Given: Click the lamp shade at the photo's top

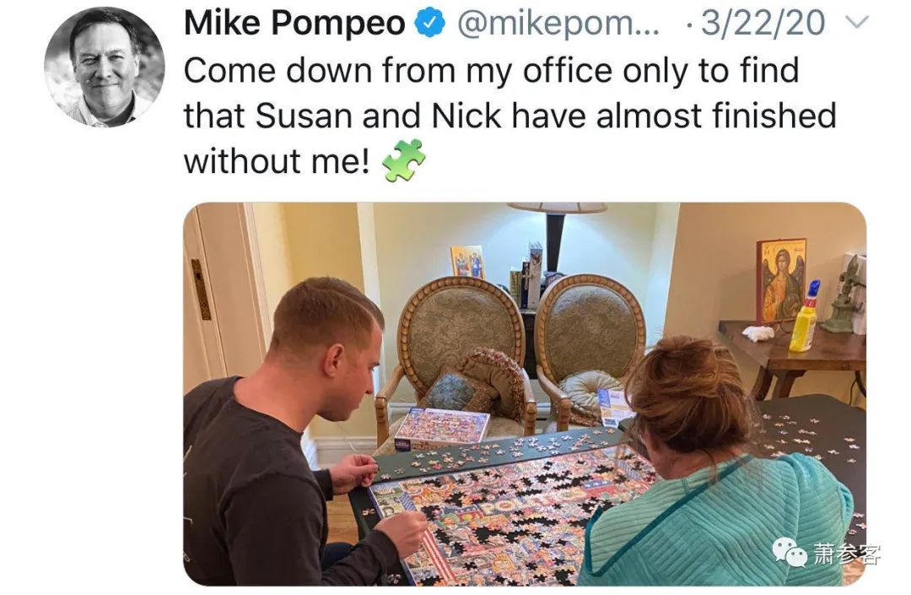Looking at the screenshot, I should [x=558, y=208].
